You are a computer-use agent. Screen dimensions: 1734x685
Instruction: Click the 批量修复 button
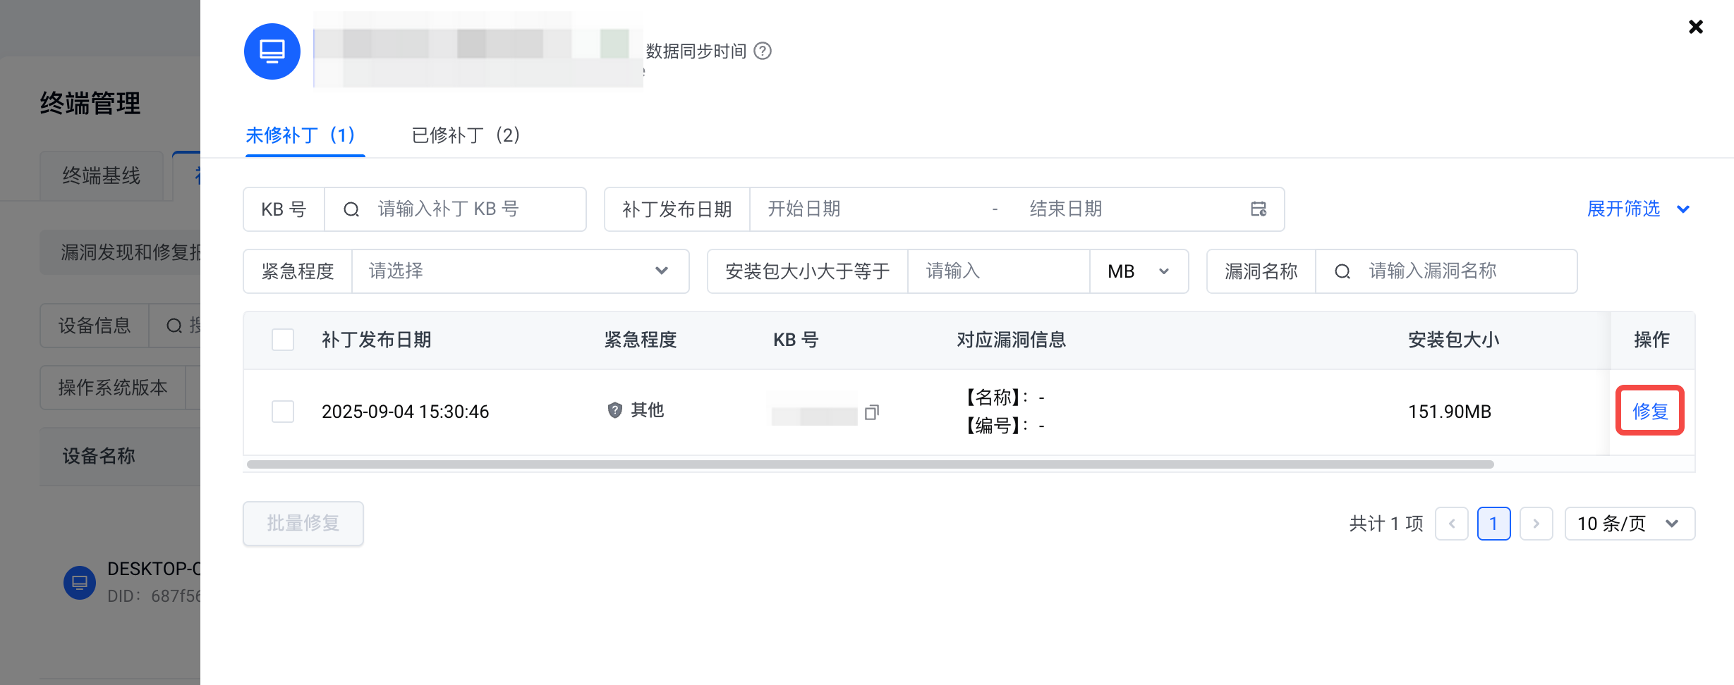coord(303,523)
